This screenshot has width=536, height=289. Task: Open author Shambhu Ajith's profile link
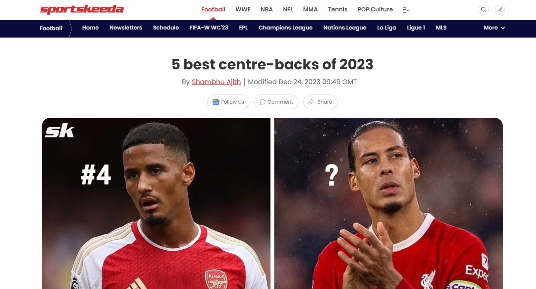216,82
